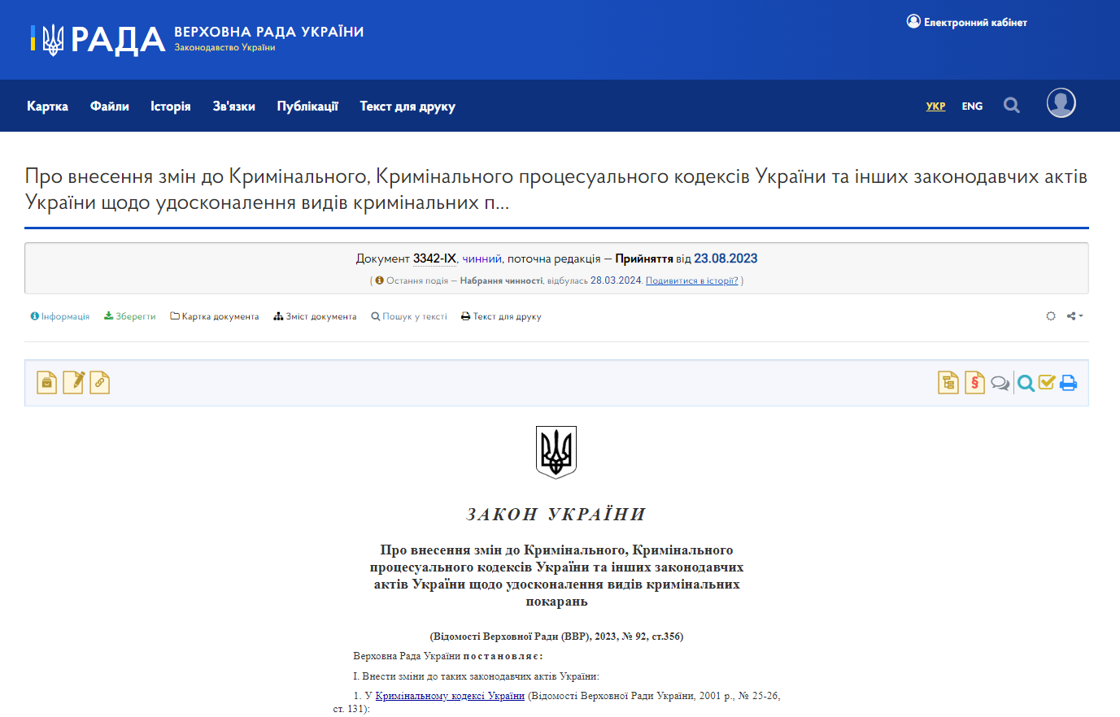The height and width of the screenshot is (717, 1120).
Task: Click Законодавство України subtitle link
Action: point(224,47)
